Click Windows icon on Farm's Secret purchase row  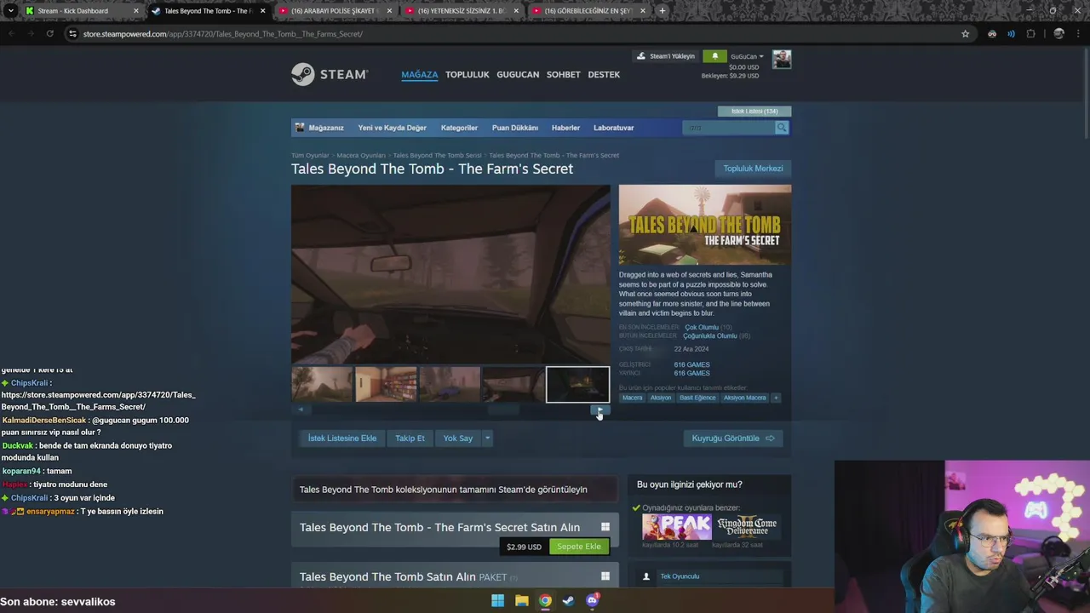[x=605, y=527]
